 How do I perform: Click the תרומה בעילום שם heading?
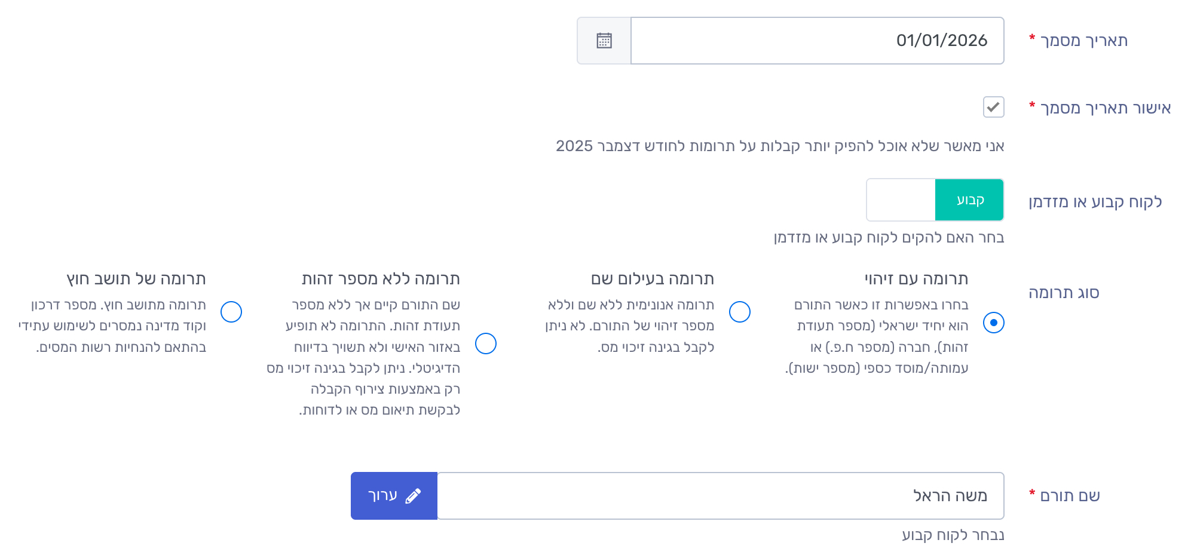(x=652, y=279)
